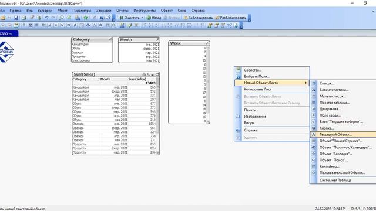This screenshot has height=211, width=376.
Task: Open the Справка menu in the menu bar
Action: click(198, 11)
